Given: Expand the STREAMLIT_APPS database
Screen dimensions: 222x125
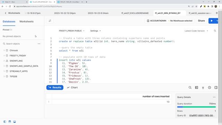Looking at the screenshot, I should (4, 71).
